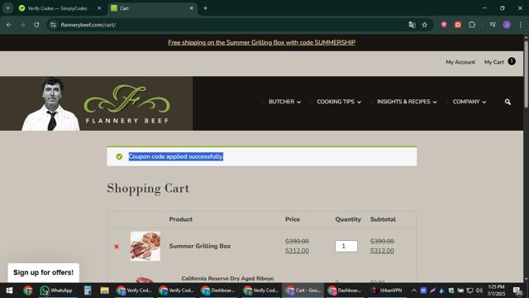529x298 pixels.
Task: Open the Windows notification center icon
Action: pyautogui.click(x=517, y=291)
